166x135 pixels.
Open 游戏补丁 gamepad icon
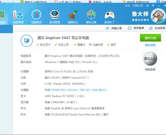[110, 15]
